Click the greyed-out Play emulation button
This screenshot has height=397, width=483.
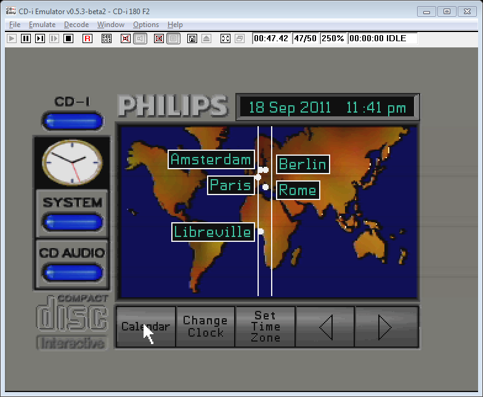pyautogui.click(x=12, y=38)
